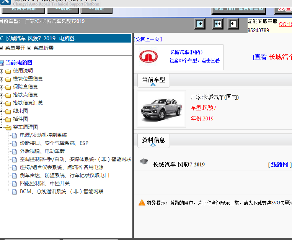Click the gray device icon beside 长城汽车-风骏7-2019
The width and height of the screenshot is (292, 240).
coord(144,161)
